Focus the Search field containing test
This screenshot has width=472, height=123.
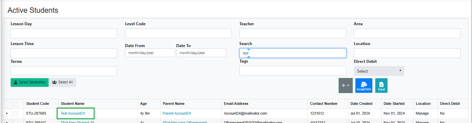point(293,53)
